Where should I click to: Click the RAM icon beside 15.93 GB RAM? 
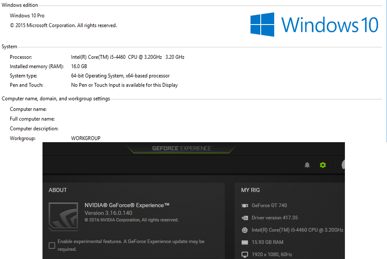[x=245, y=243]
